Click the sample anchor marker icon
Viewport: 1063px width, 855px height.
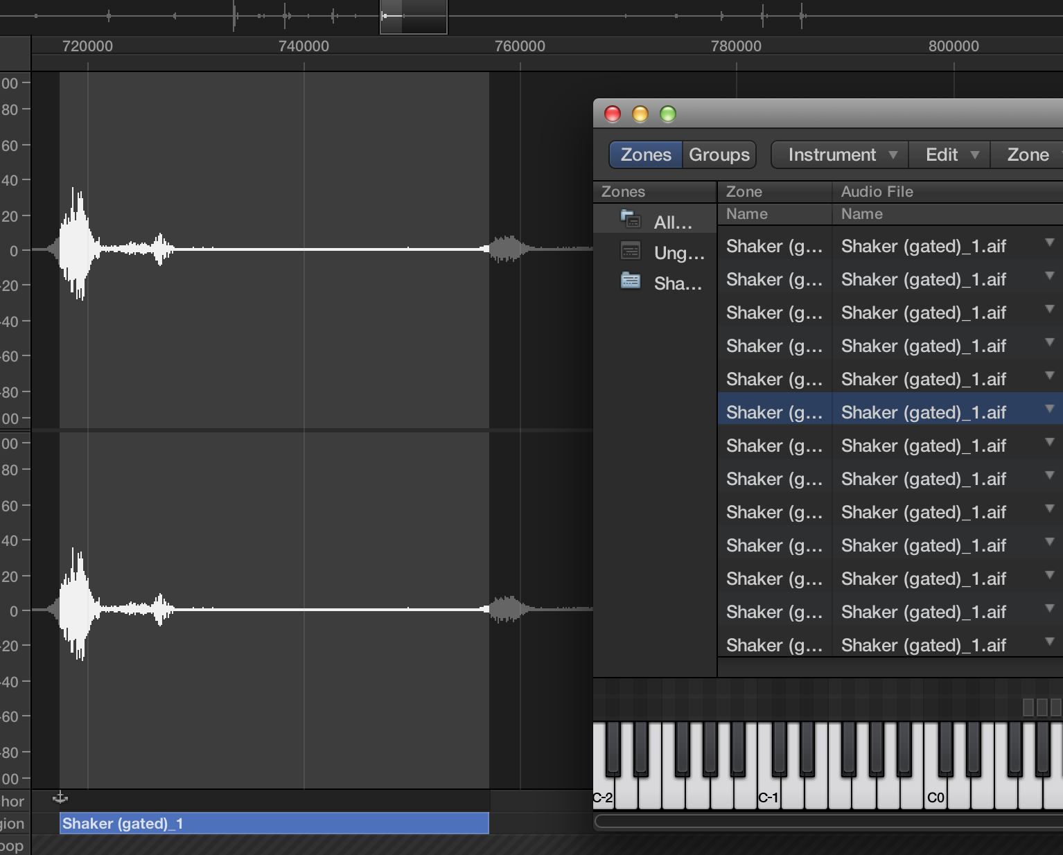tap(60, 798)
